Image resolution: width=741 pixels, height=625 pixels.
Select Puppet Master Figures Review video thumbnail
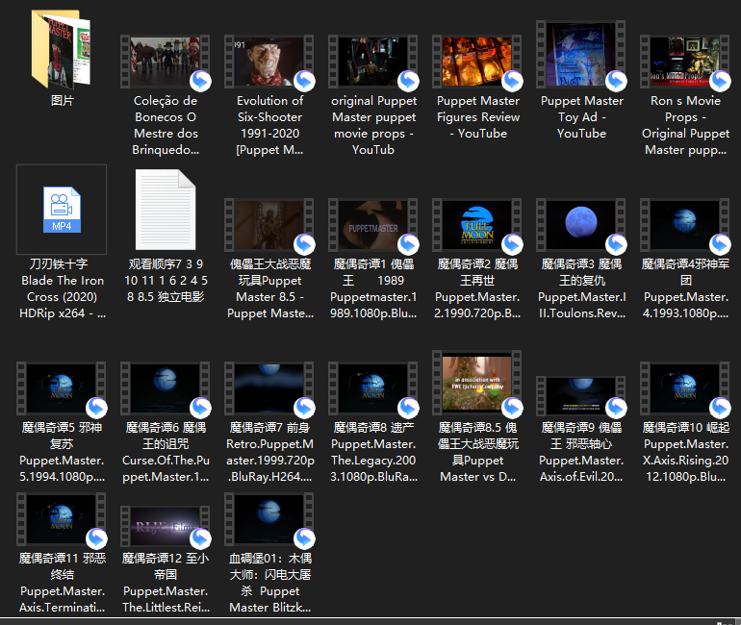(x=476, y=62)
